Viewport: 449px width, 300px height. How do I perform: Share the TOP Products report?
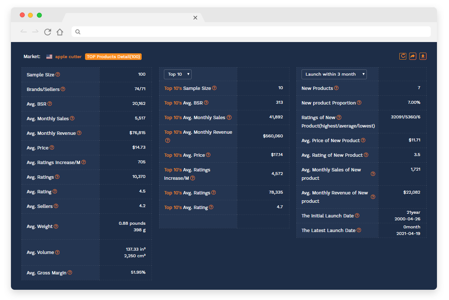(x=413, y=56)
